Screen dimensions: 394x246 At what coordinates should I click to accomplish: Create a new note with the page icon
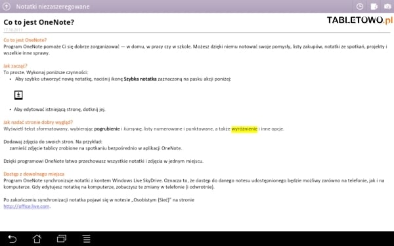[374, 7]
